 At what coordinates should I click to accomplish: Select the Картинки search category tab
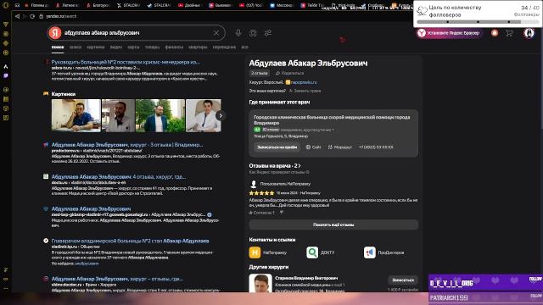coord(96,47)
